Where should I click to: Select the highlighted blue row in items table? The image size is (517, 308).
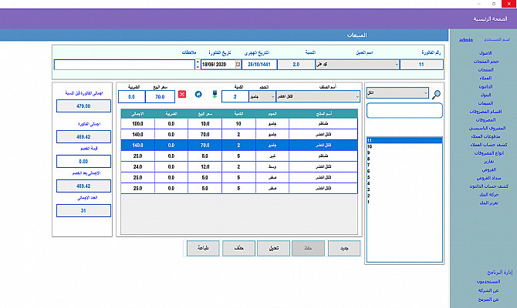point(239,145)
